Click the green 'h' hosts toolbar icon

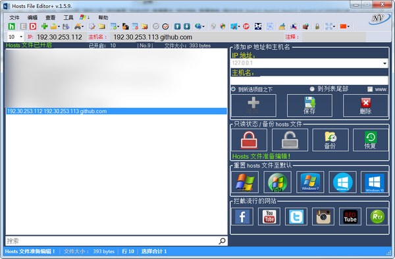point(12,26)
